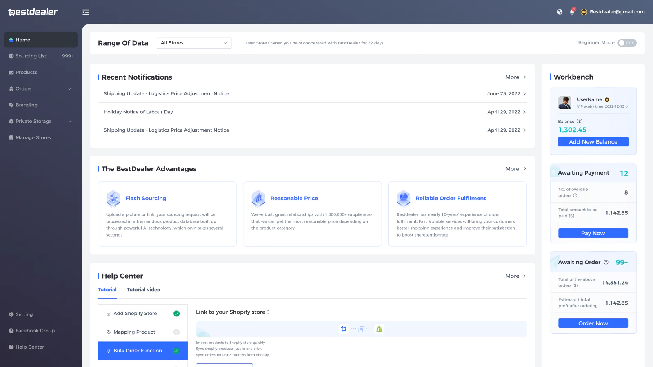This screenshot has width=653, height=367.
Task: Click the Private Storage layers icon
Action: click(11, 121)
